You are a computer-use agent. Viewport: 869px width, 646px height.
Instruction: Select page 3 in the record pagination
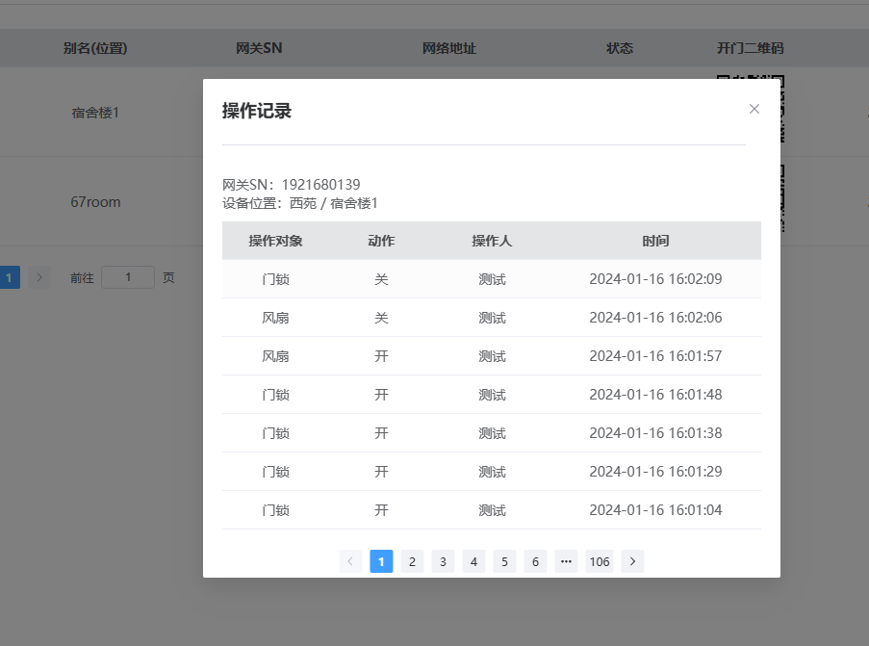point(443,561)
